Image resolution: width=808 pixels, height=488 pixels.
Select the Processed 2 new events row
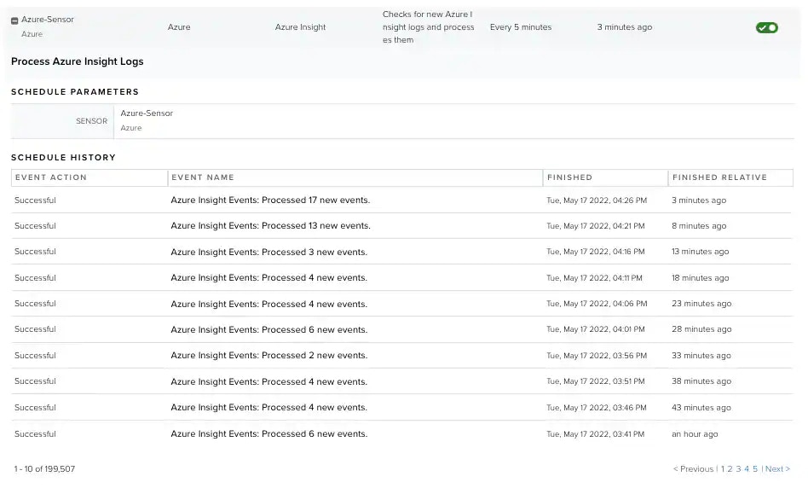tap(401, 356)
